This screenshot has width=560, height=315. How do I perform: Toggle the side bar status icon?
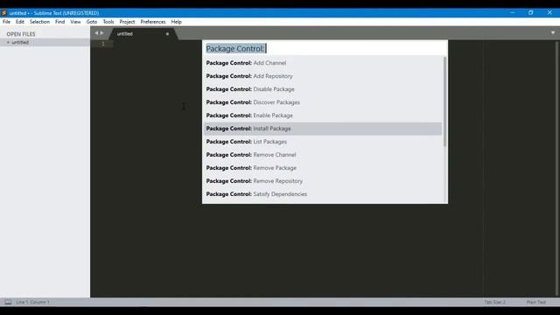[x=8, y=302]
